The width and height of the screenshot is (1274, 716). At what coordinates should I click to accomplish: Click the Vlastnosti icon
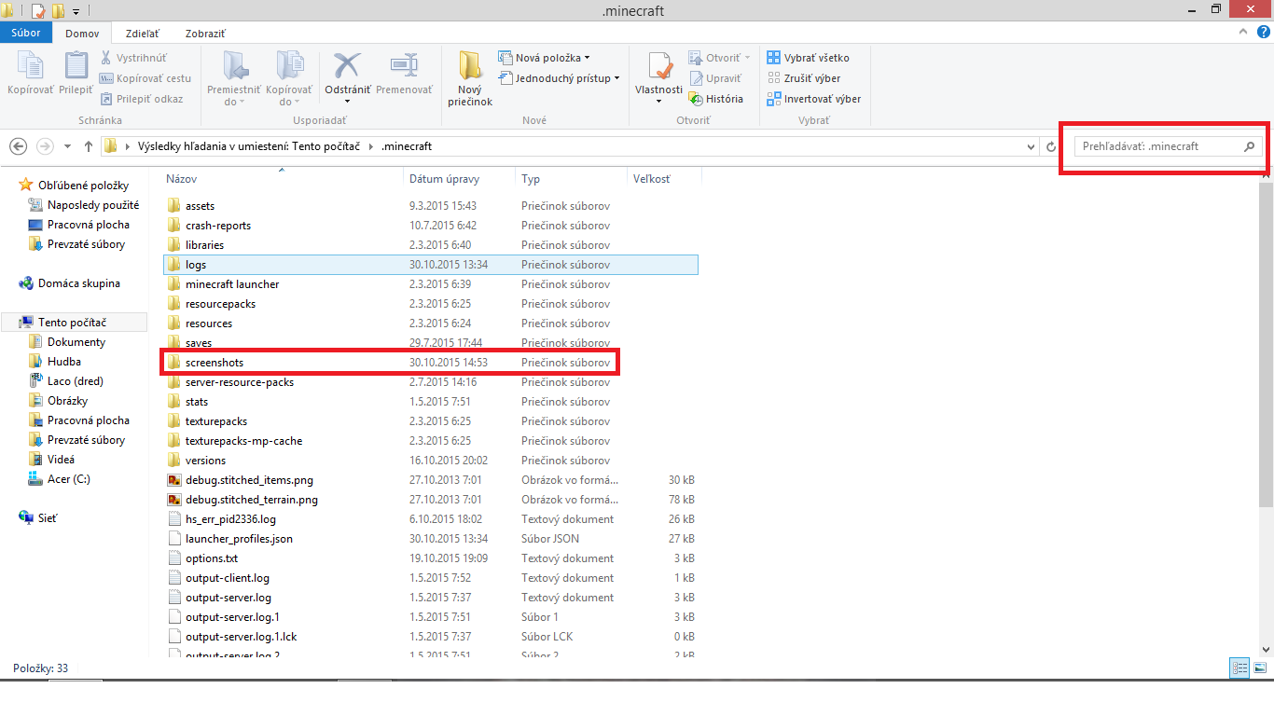pos(660,65)
